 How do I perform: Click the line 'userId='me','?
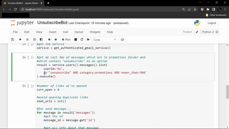pyautogui.click(x=54, y=69)
